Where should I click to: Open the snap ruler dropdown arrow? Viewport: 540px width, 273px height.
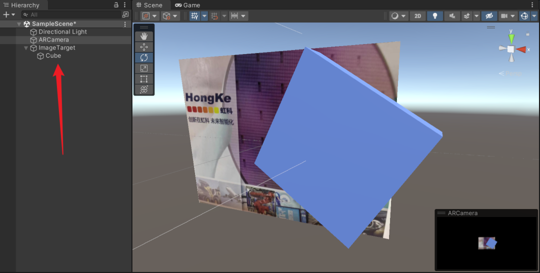(243, 16)
